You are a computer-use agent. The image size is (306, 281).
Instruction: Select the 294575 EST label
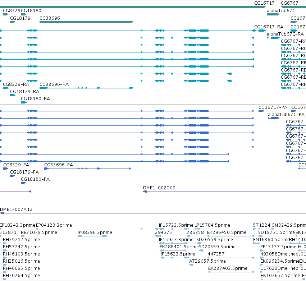click(163, 232)
